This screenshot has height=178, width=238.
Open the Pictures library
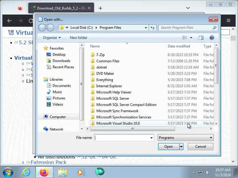59,98
